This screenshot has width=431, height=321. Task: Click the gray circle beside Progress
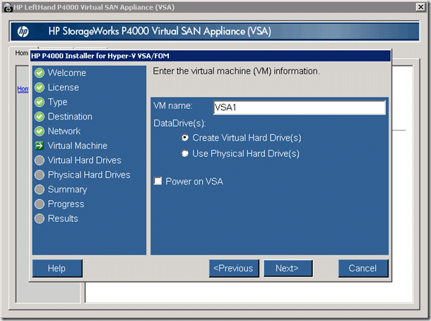40,204
